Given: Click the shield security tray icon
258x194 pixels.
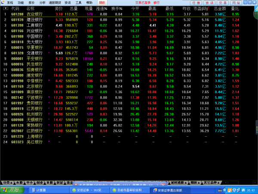Looking at the screenshot, I should [234, 191].
